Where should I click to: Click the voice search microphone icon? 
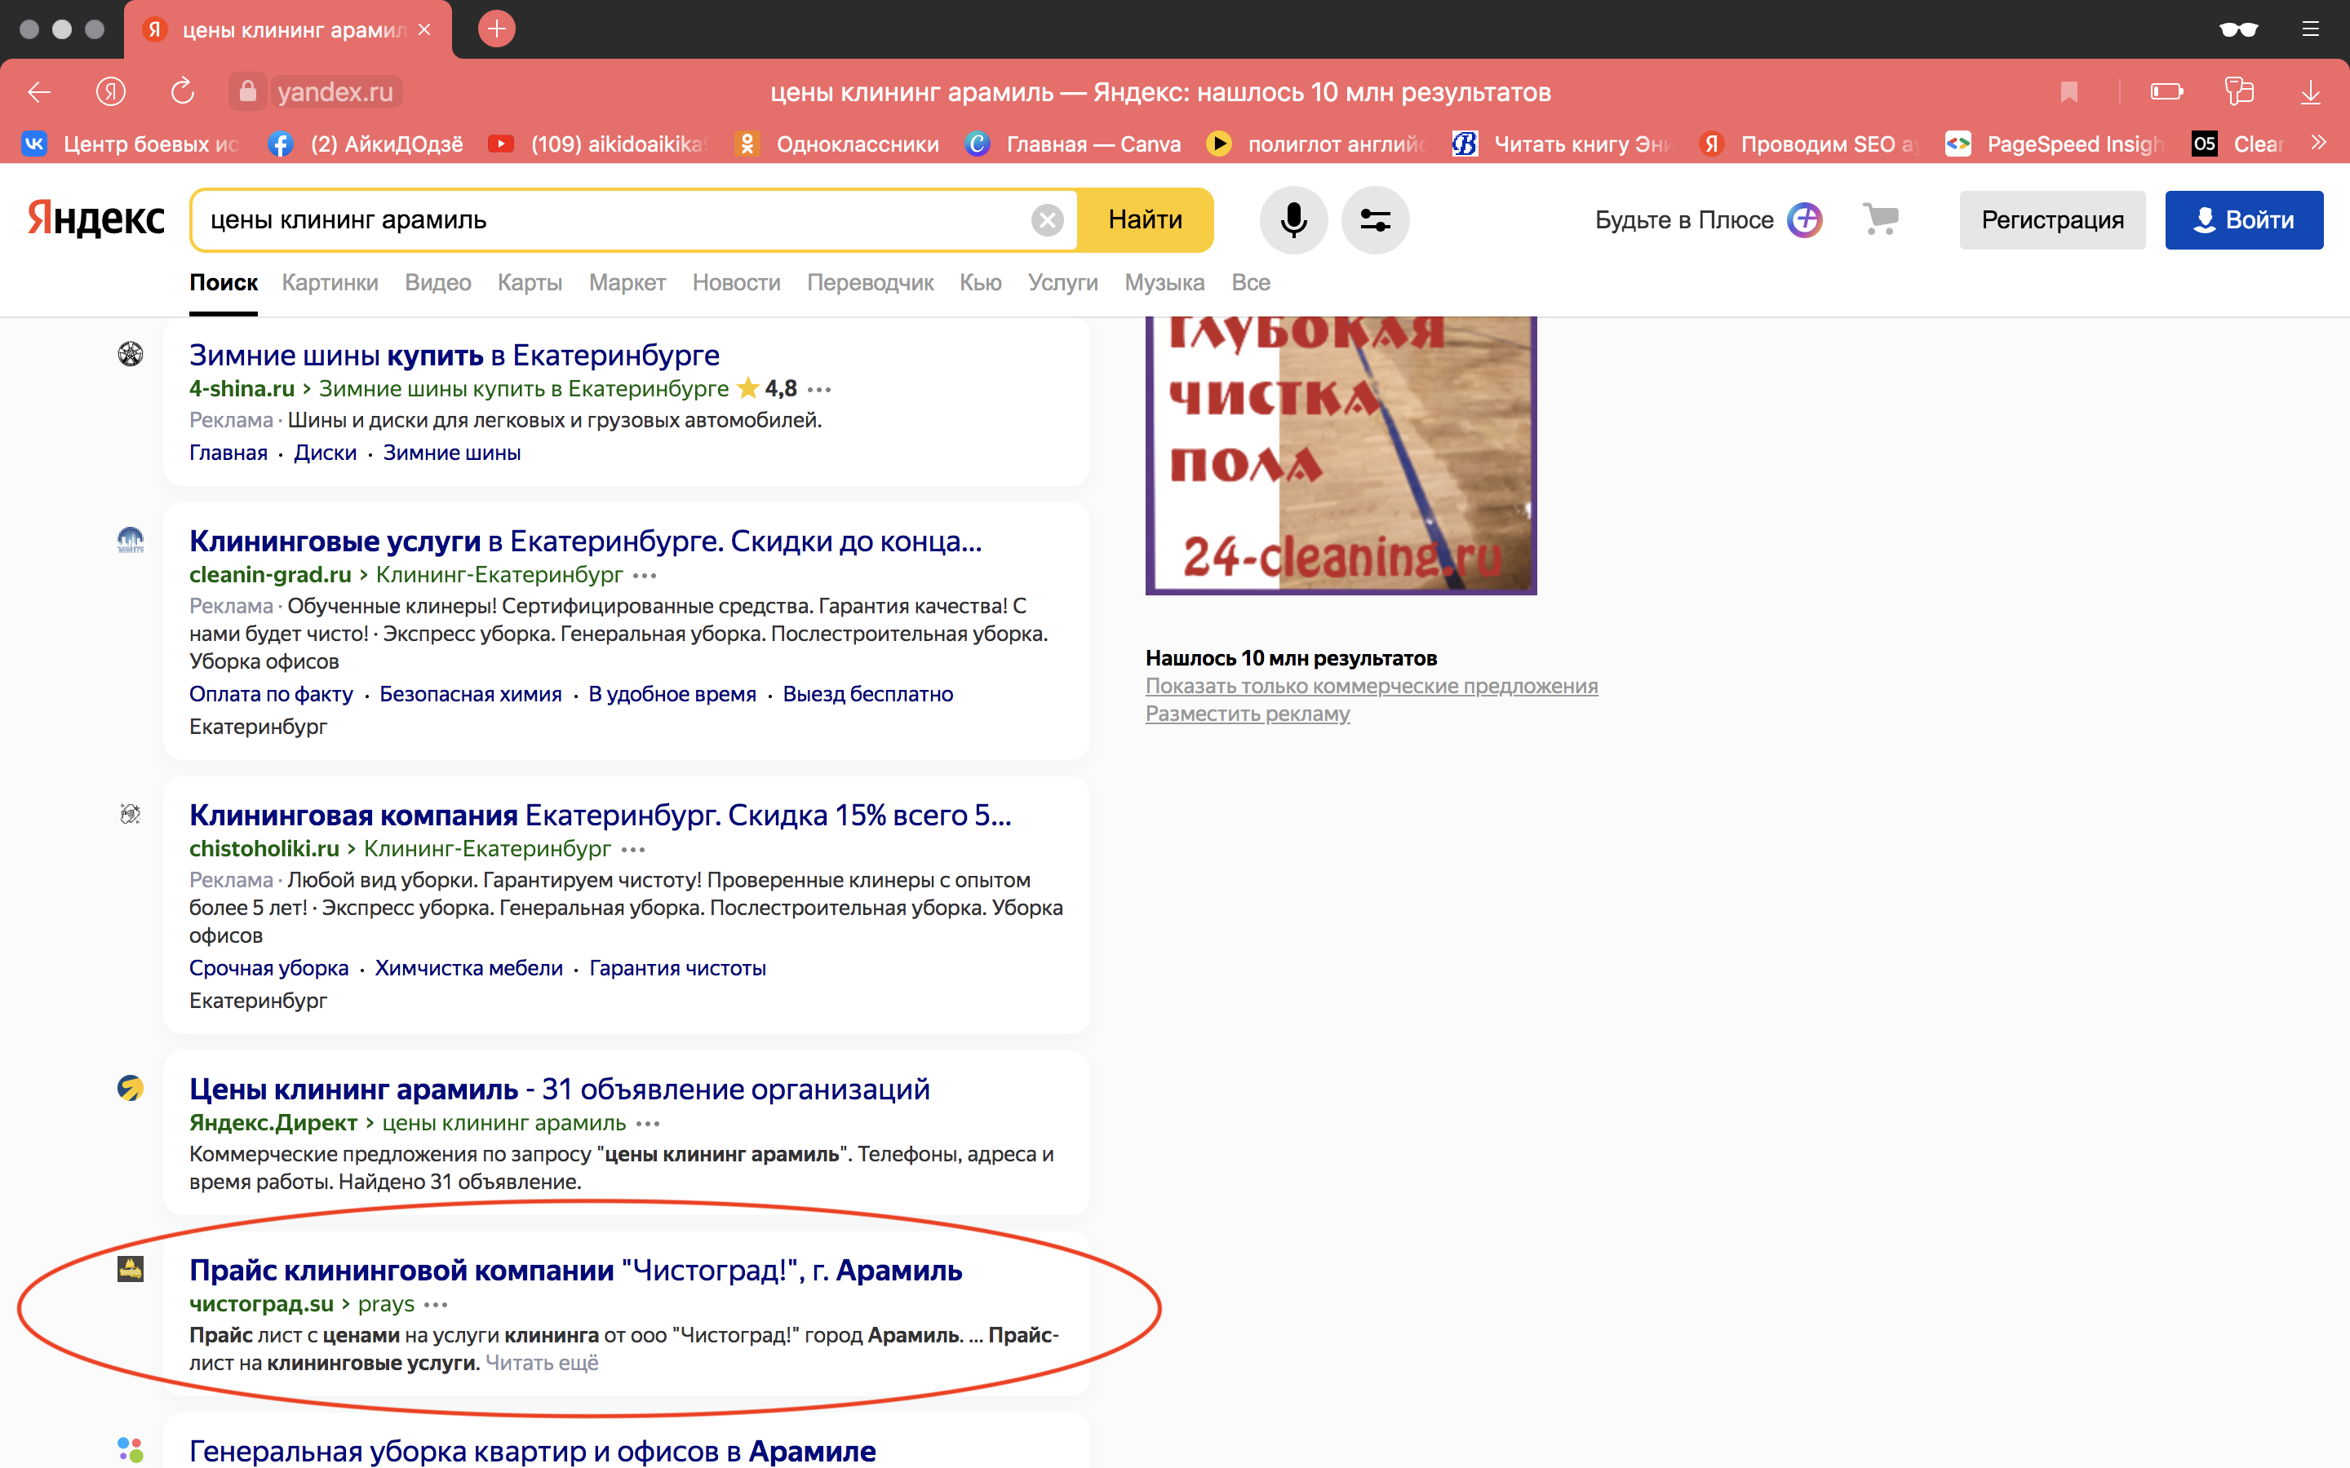coord(1293,219)
